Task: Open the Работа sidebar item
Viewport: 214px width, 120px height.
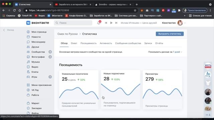Action: click(x=35, y=95)
